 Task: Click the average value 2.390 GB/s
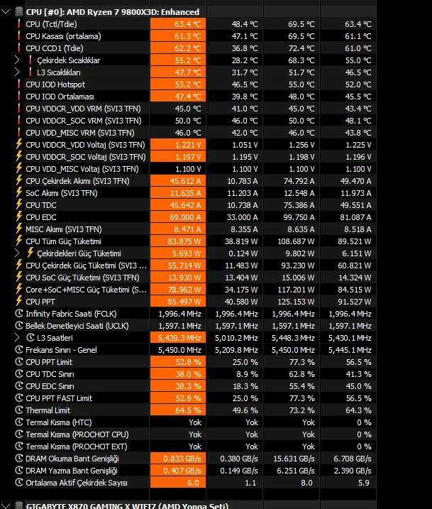[x=353, y=471]
